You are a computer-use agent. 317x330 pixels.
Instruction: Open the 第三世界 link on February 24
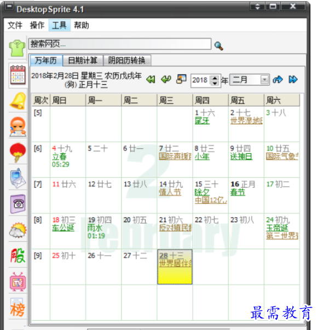[282, 236]
